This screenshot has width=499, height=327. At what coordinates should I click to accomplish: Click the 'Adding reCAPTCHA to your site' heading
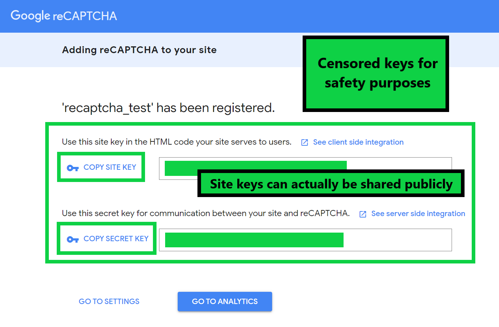139,50
